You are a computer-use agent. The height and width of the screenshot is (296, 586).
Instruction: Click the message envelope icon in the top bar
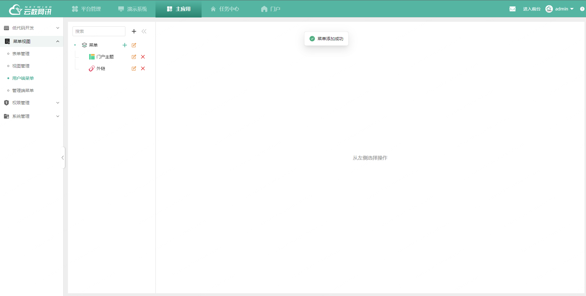click(x=513, y=9)
